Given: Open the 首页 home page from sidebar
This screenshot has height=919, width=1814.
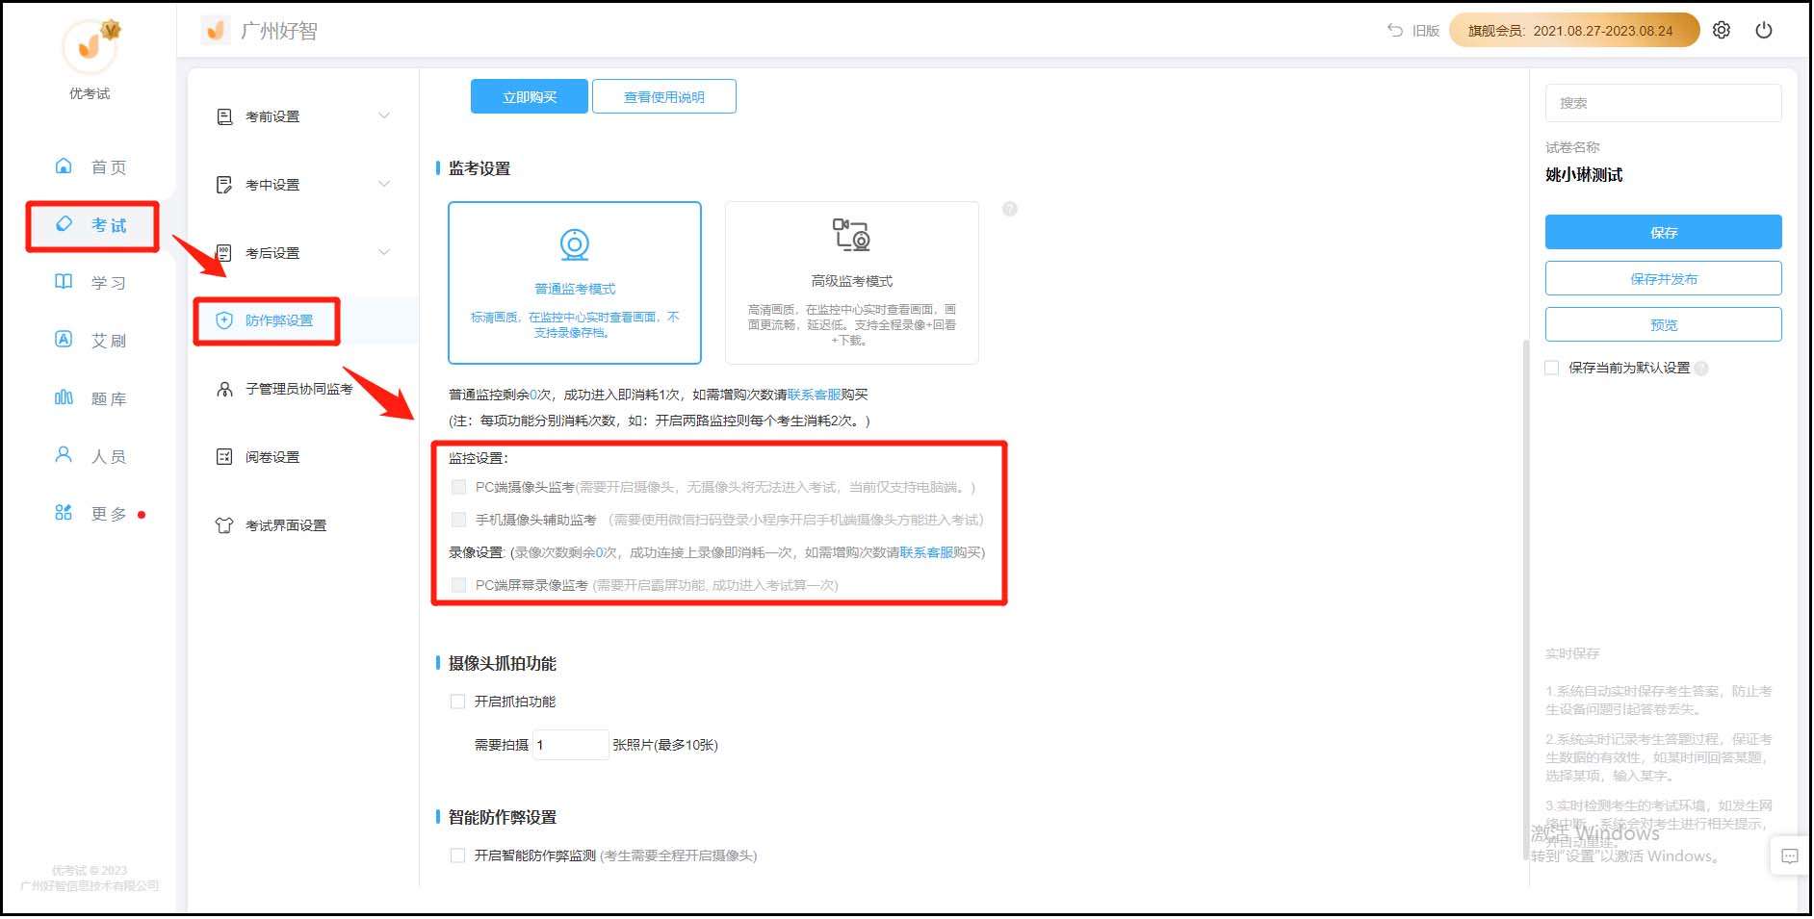Looking at the screenshot, I should (x=91, y=166).
